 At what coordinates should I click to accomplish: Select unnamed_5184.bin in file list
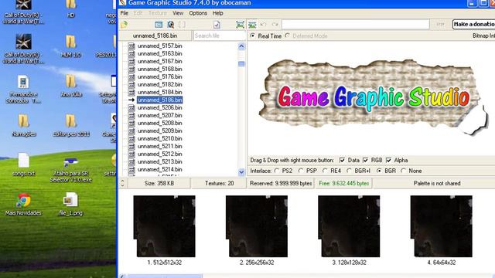tap(160, 93)
